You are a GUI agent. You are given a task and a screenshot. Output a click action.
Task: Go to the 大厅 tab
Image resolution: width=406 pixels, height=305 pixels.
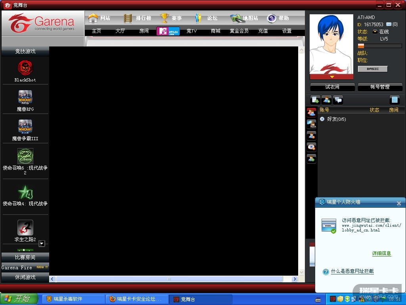[120, 31]
